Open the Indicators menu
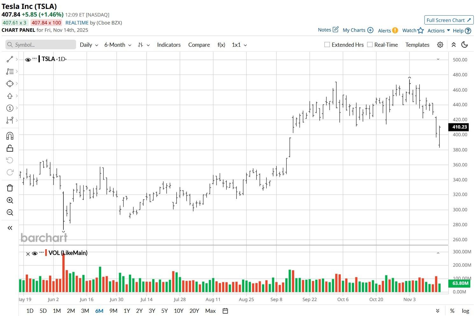 tap(169, 45)
